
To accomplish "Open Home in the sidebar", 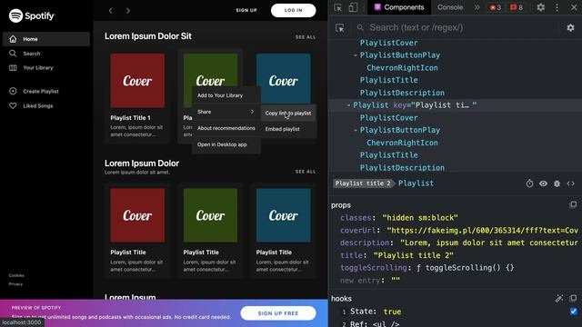I will [46, 39].
